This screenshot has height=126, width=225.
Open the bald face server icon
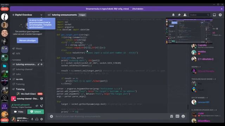pyautogui.click(x=5, y=33)
